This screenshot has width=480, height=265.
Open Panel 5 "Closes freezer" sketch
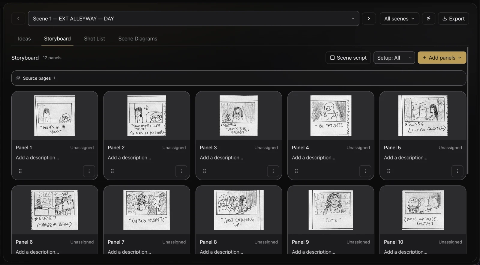(423, 116)
